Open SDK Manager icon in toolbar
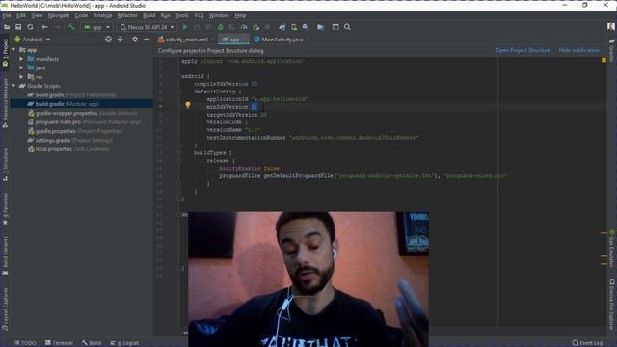Viewport: 617px width, 347px height. [306, 27]
